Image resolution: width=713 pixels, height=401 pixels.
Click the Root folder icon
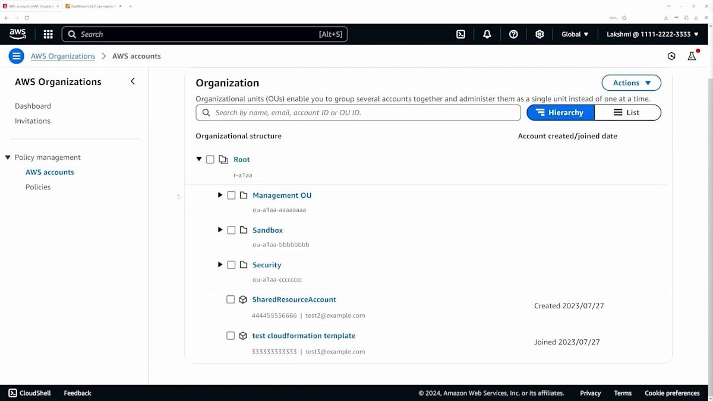223,159
